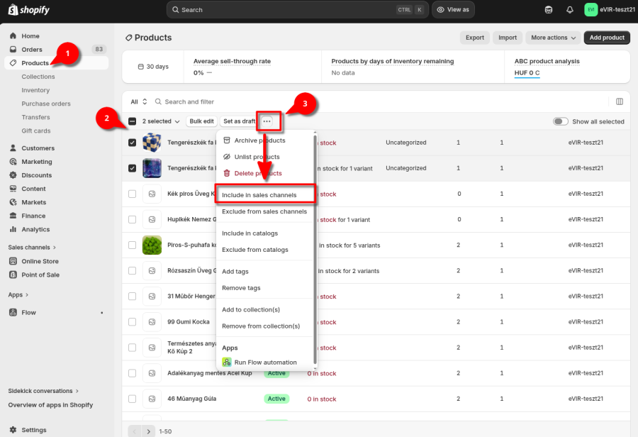The height and width of the screenshot is (437, 638).
Task: Open the notifications bell
Action: tap(570, 10)
